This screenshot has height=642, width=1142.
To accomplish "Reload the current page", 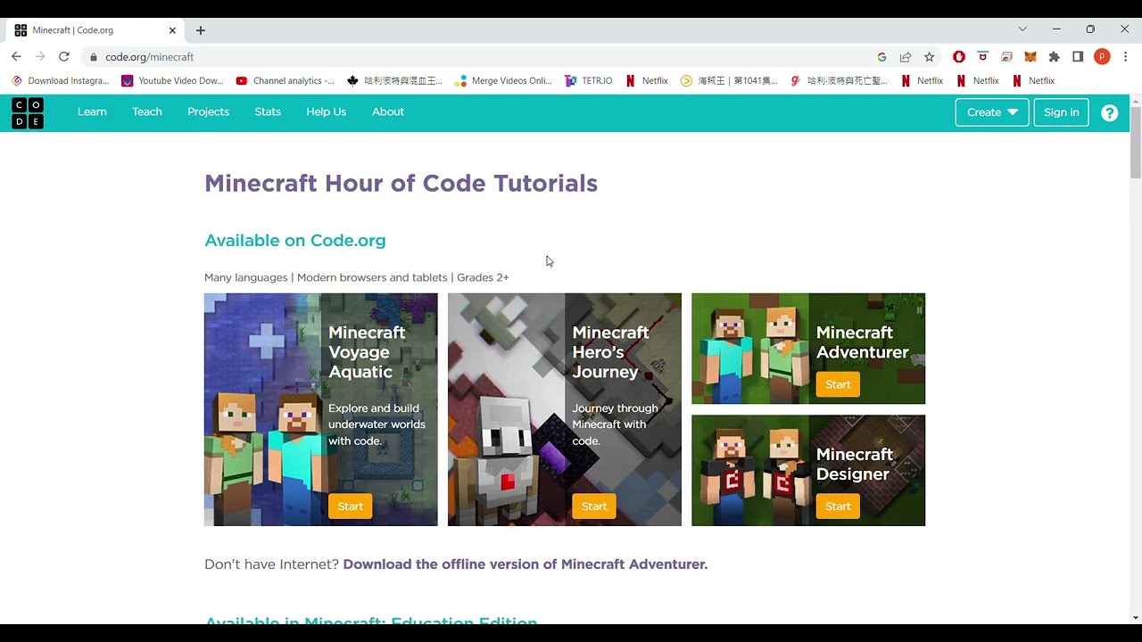I will pos(64,56).
